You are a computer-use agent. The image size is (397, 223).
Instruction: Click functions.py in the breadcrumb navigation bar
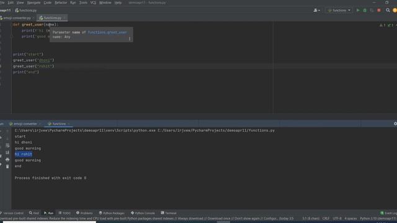[26, 11]
